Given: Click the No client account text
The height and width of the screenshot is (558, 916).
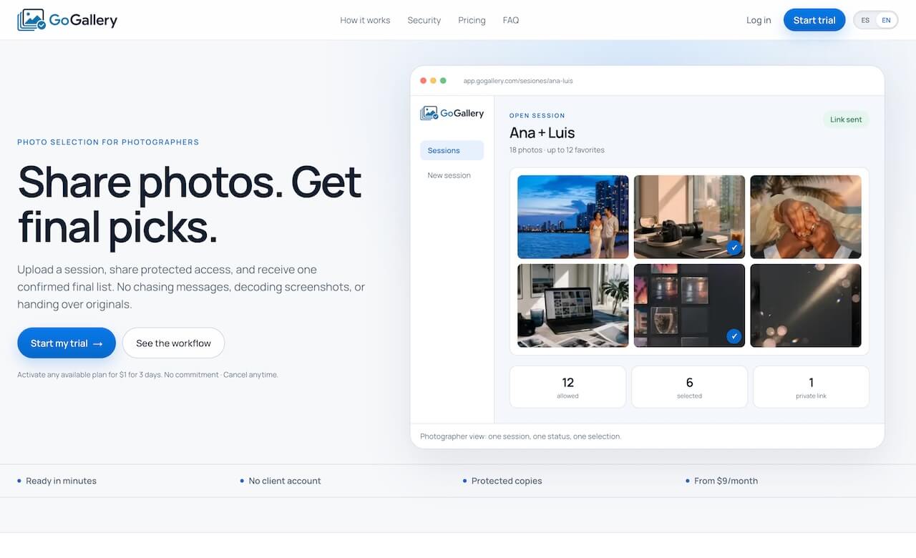Looking at the screenshot, I should click(285, 481).
